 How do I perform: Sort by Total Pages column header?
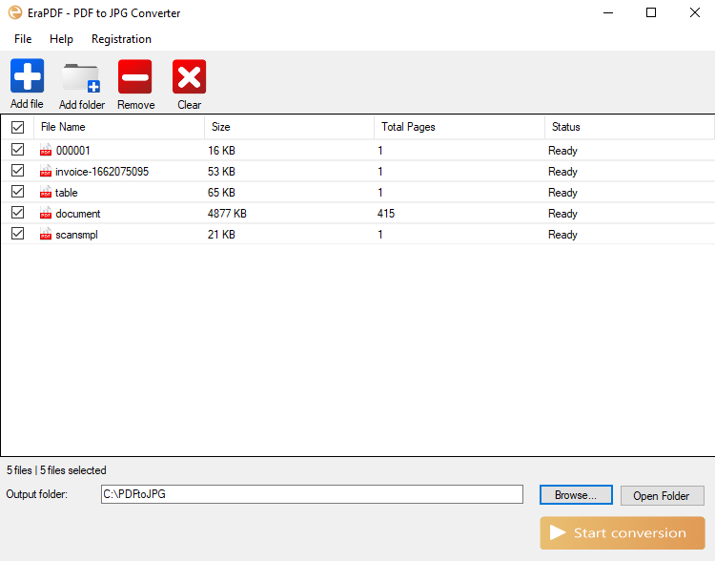click(460, 127)
